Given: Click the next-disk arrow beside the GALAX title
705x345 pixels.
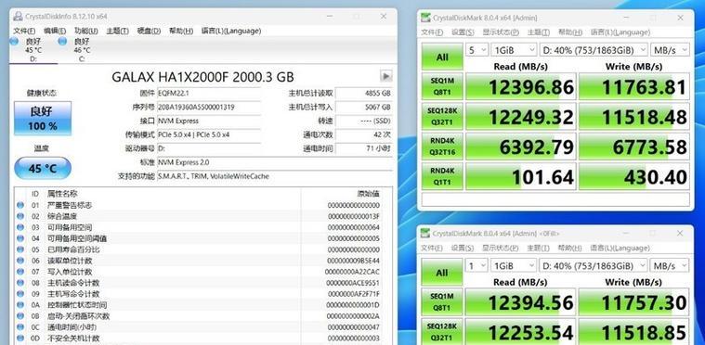Looking at the screenshot, I should click(x=385, y=76).
